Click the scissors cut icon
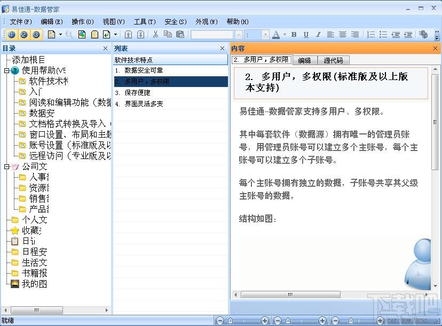Viewport: 442px width, 326px height. coord(155,34)
